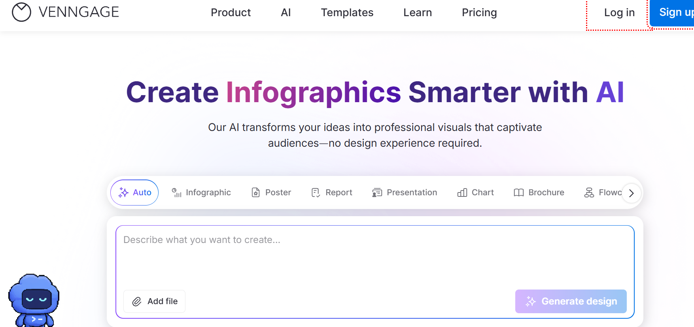694x327 pixels.
Task: Select the Infographic design type tab
Action: point(201,192)
